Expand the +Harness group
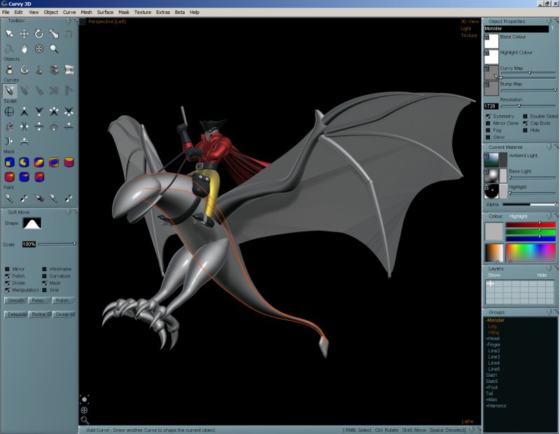560x434 pixels. [x=497, y=405]
